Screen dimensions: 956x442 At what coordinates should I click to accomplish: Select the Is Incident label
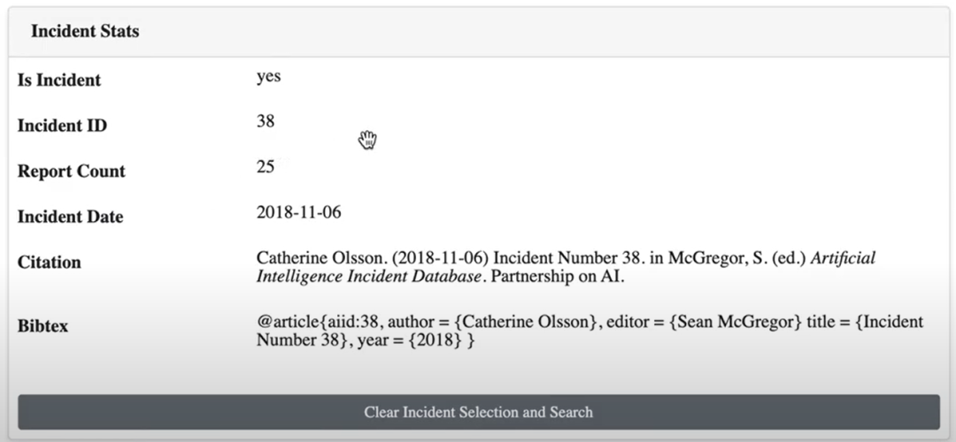click(59, 80)
